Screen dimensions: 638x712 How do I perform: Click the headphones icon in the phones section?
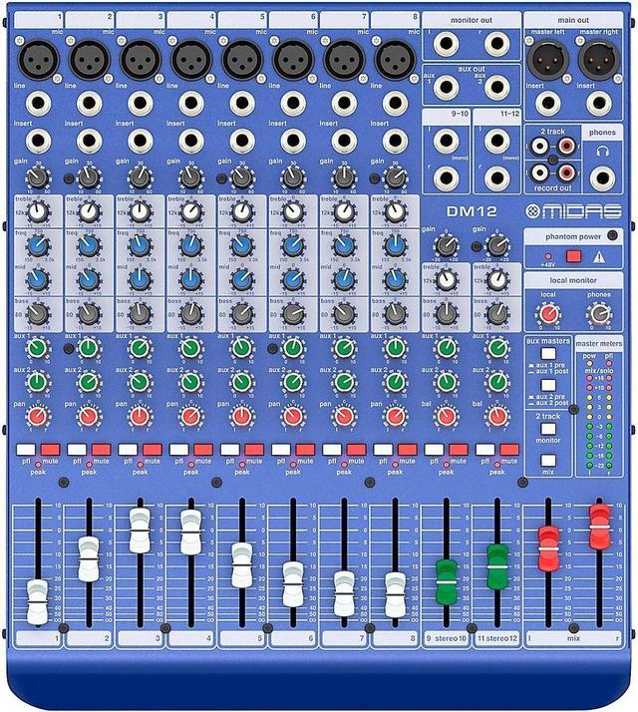click(x=602, y=152)
